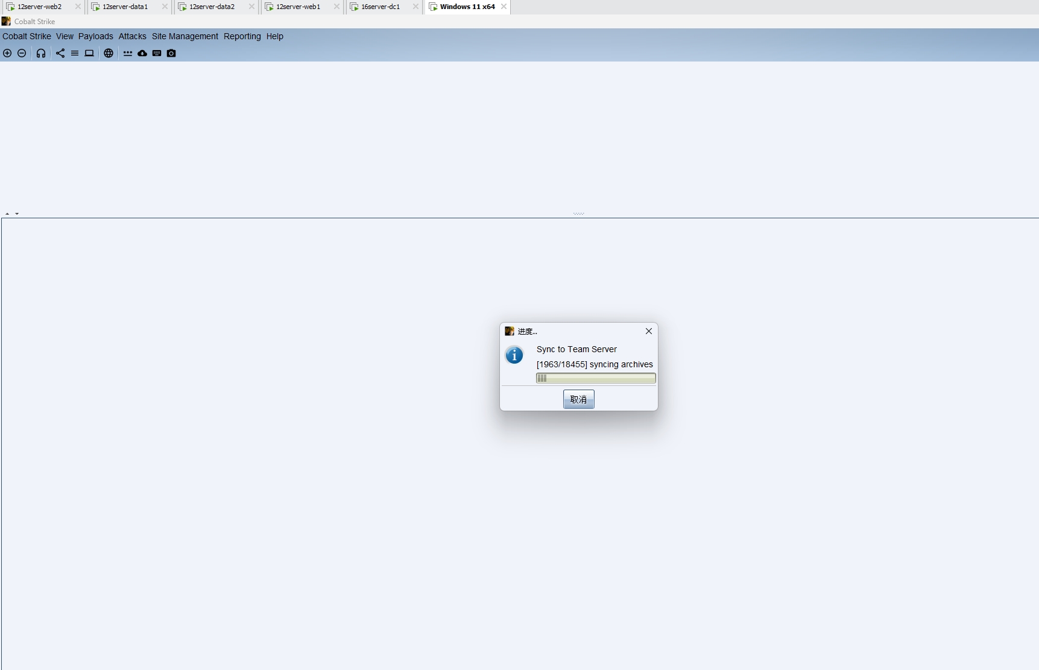Click the globe icon in the toolbar
Viewport: 1039px width, 670px height.
click(109, 53)
